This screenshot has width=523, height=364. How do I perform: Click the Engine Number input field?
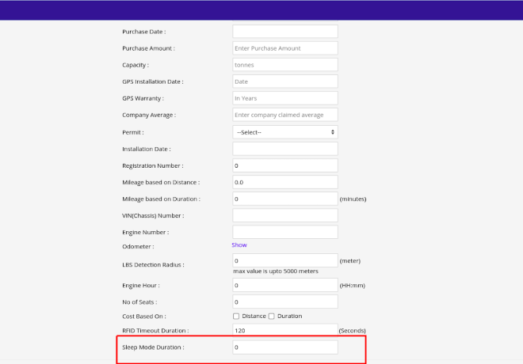click(x=285, y=232)
